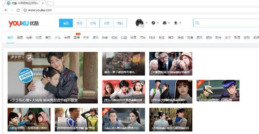Open 旅游 channel in navigation bar
Image resolution: width=259 pixels, height=134 pixels.
tap(209, 38)
